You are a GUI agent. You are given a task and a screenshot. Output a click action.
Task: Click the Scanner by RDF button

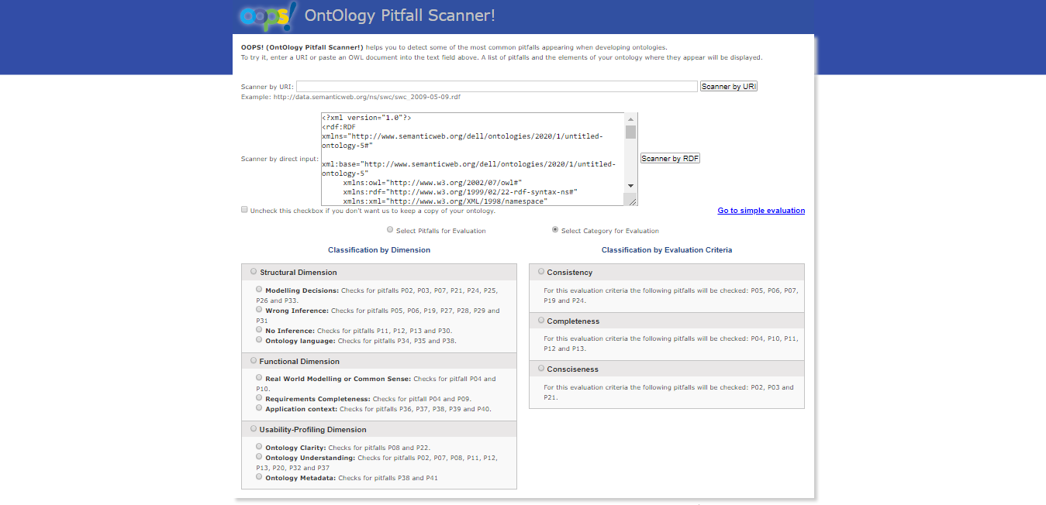pos(671,159)
